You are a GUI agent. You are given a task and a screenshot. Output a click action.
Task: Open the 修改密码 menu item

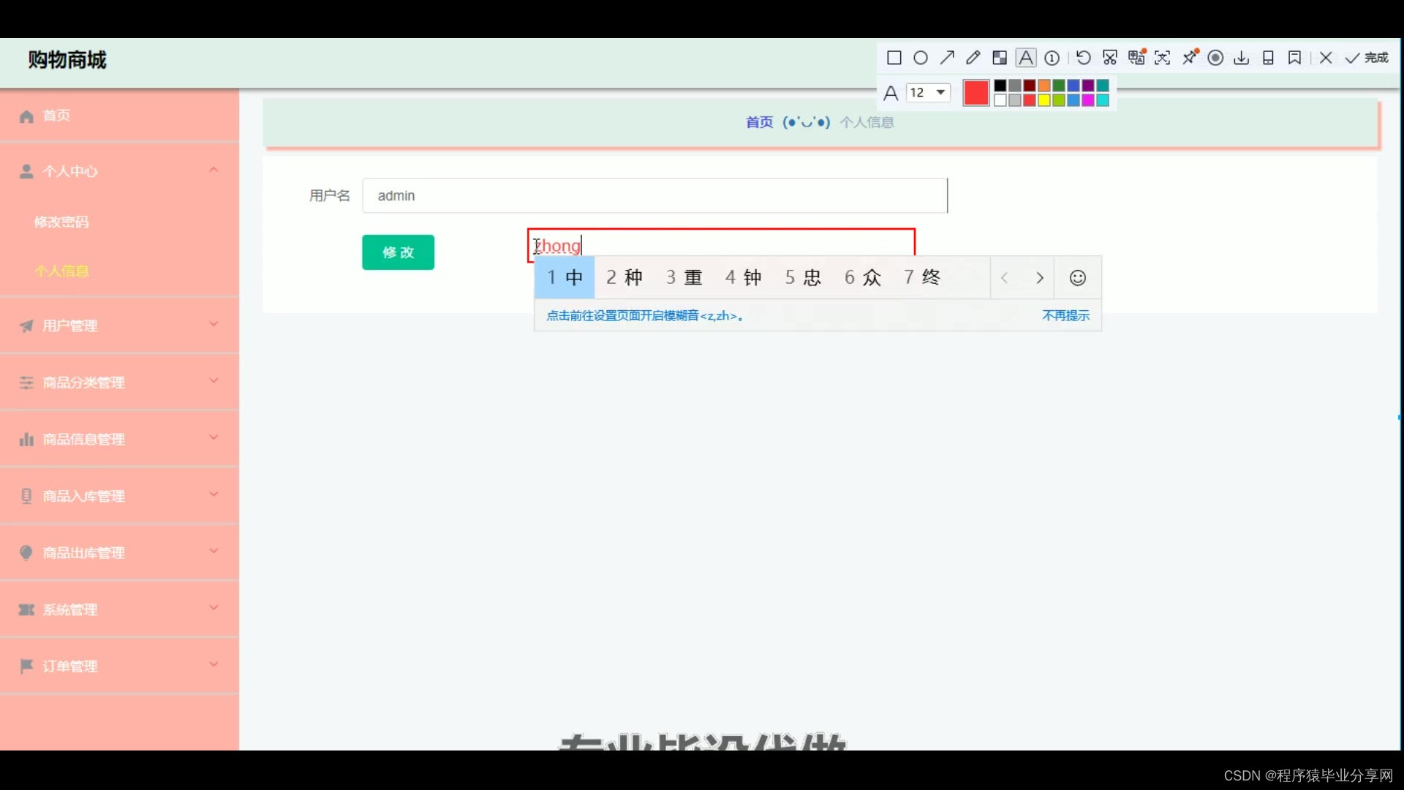click(x=61, y=222)
